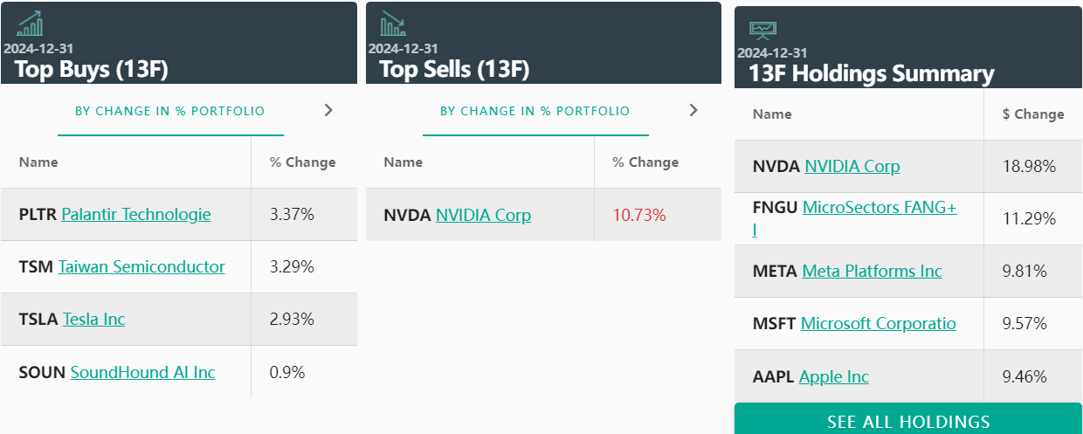The image size is (1083, 434).
Task: Open the MicroSectors FANG+ link
Action: pos(880,208)
